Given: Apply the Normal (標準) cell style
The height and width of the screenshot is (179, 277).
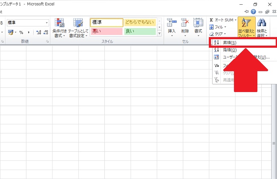Looking at the screenshot, I should pos(107,23).
